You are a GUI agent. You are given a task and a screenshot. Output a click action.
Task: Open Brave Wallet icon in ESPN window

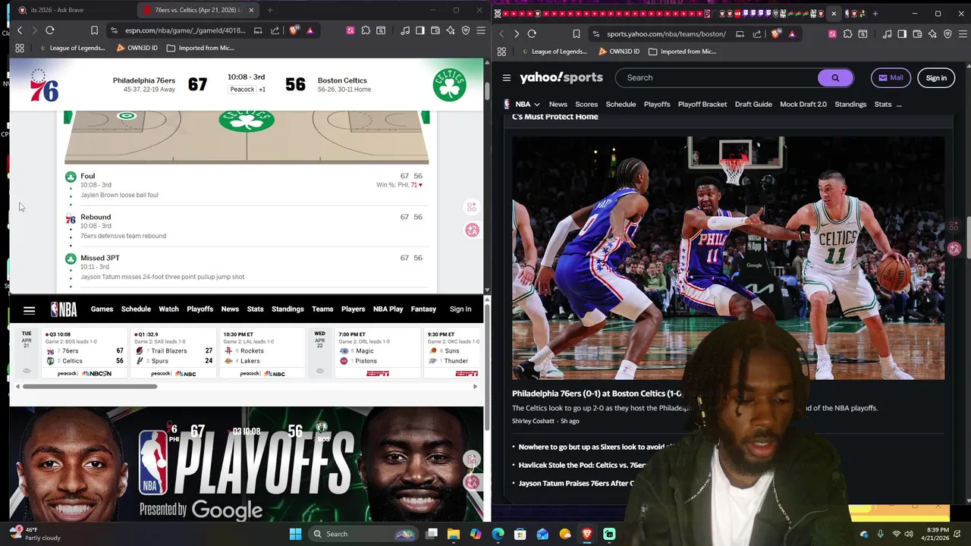click(435, 30)
